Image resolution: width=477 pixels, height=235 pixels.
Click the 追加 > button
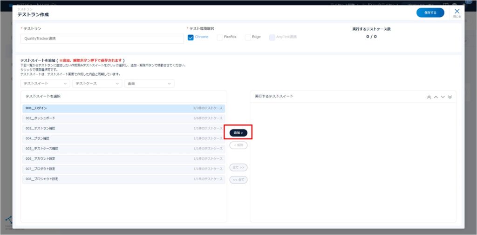[x=238, y=133]
